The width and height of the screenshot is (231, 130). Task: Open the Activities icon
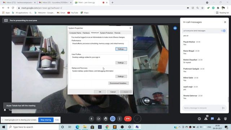219,119
